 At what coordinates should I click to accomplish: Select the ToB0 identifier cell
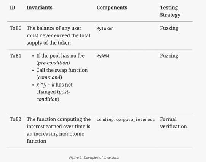pos(16,28)
